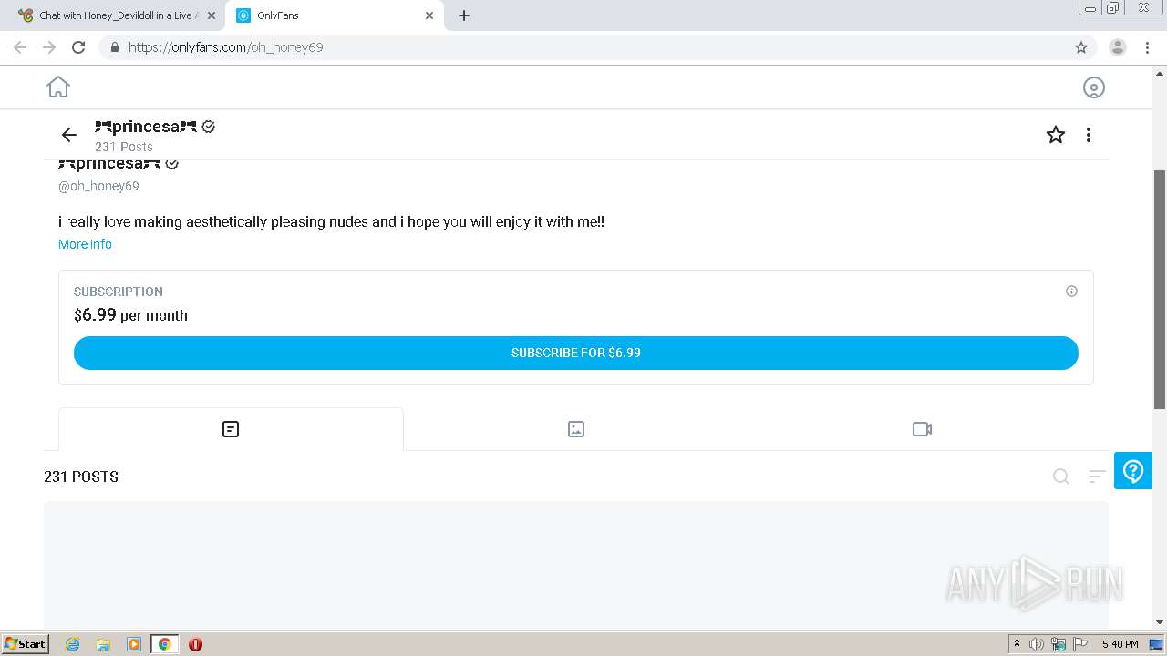This screenshot has height=656, width=1167.
Task: Click the red Opera taskbar icon
Action: [x=195, y=644]
